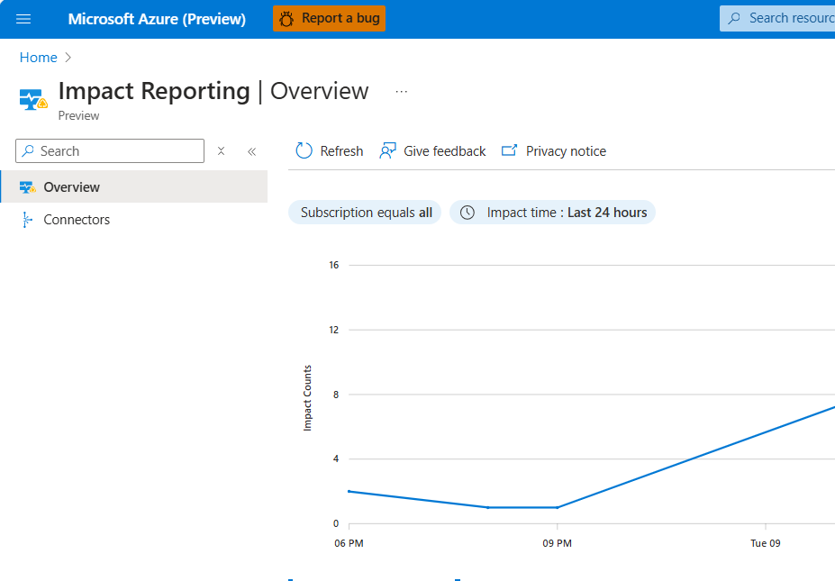Open Connectors from the sidebar menu
835x581 pixels.
pos(77,219)
